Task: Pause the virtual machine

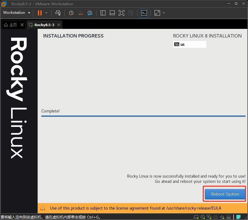Action: (40, 13)
